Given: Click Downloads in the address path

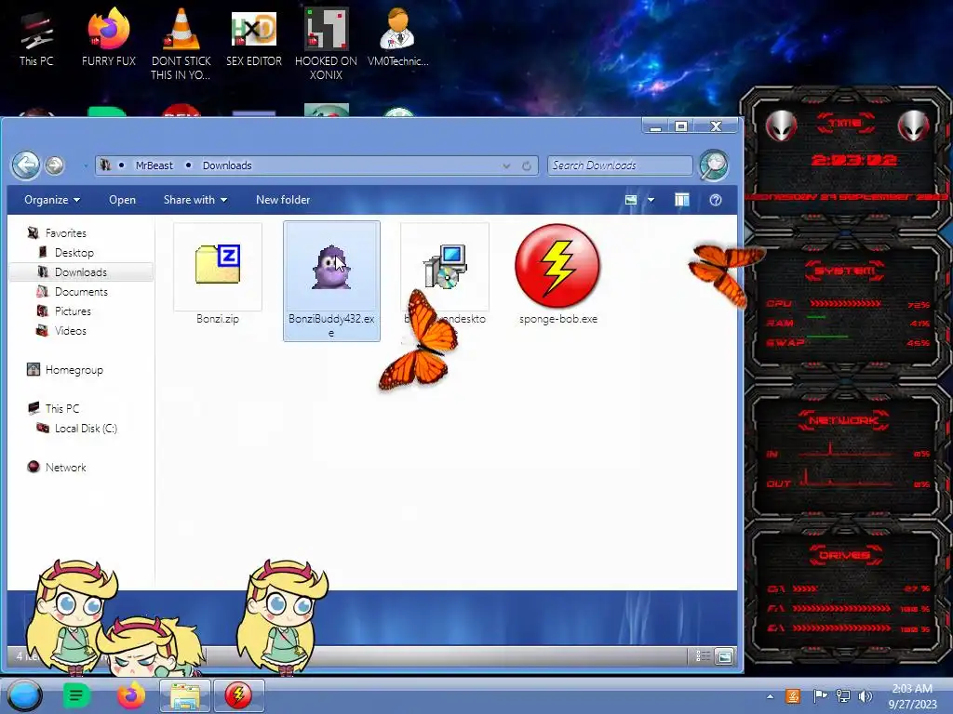Looking at the screenshot, I should [x=227, y=165].
